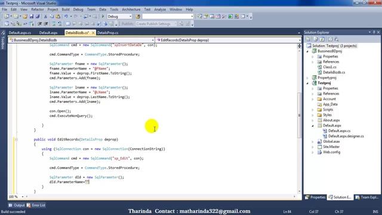Click the horizontal scrollbar of the code editor
382x215 pixels.
tap(161, 196)
